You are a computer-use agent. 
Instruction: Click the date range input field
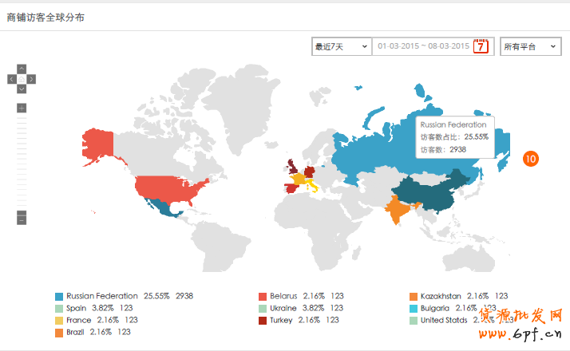coord(423,47)
